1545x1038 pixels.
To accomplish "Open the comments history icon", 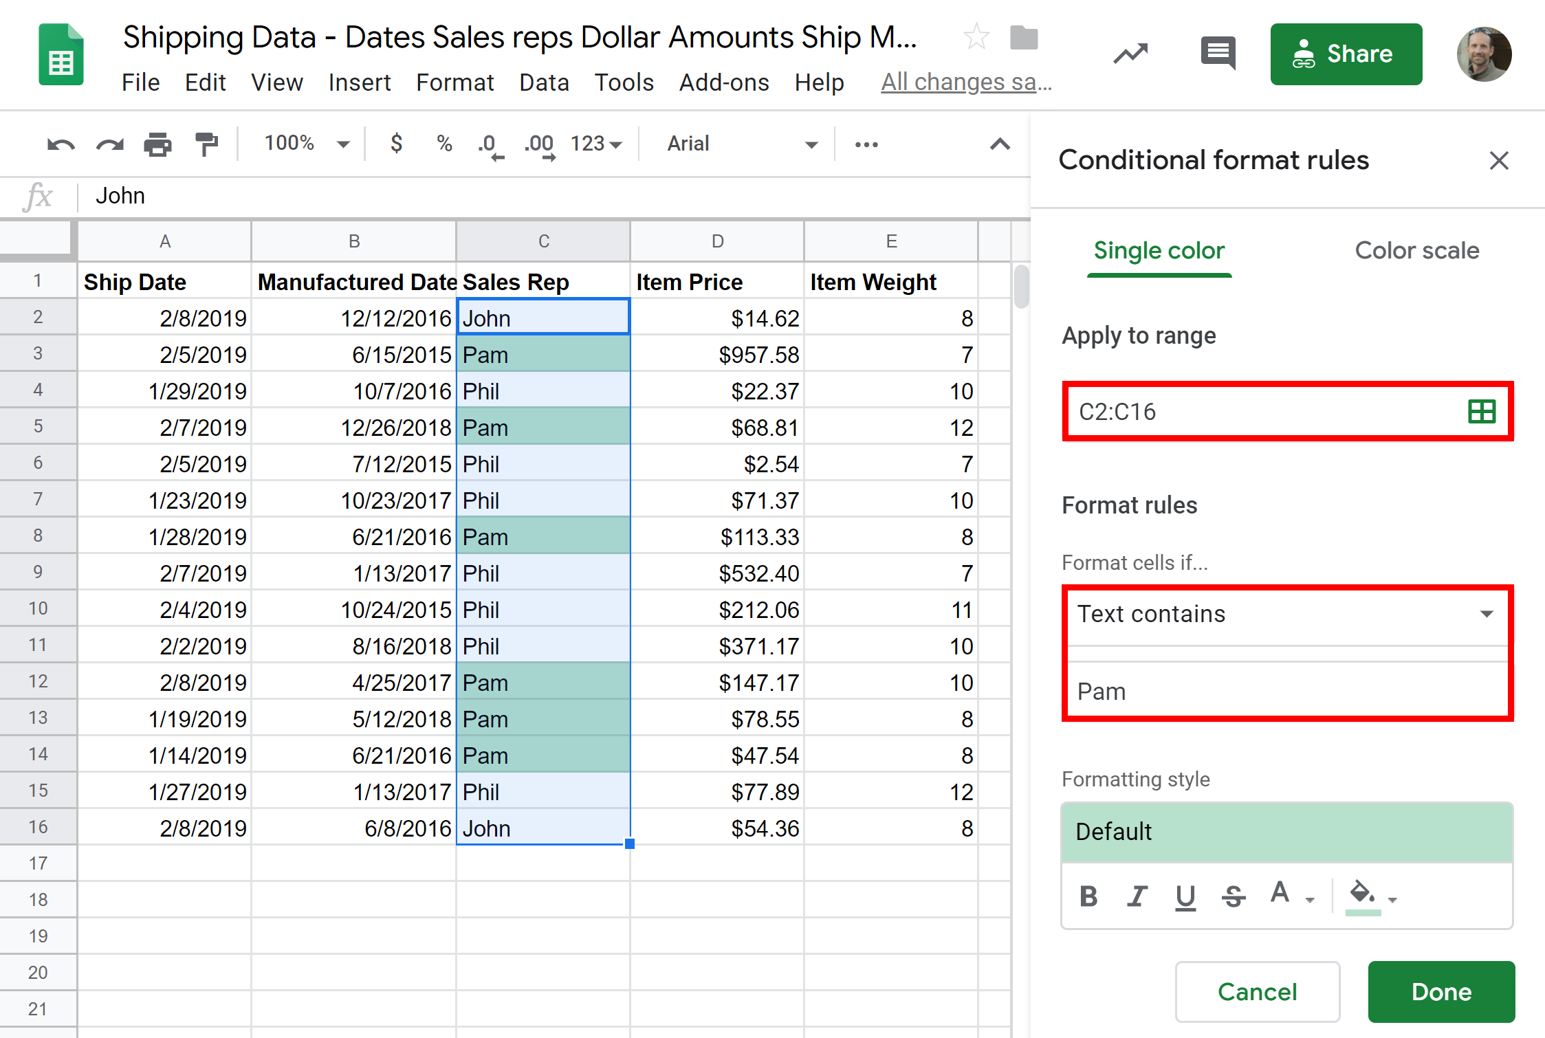I will 1218,53.
